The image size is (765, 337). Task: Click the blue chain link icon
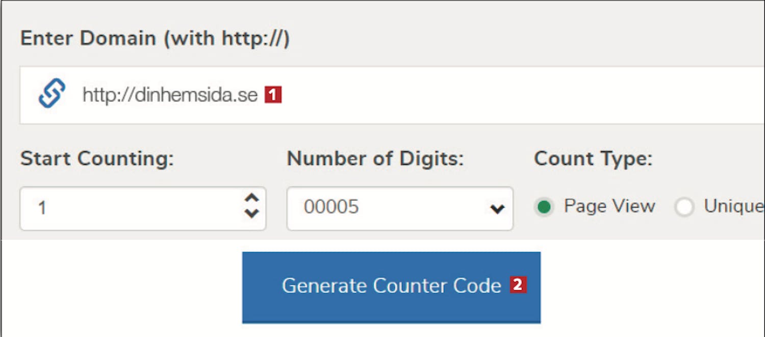52,93
